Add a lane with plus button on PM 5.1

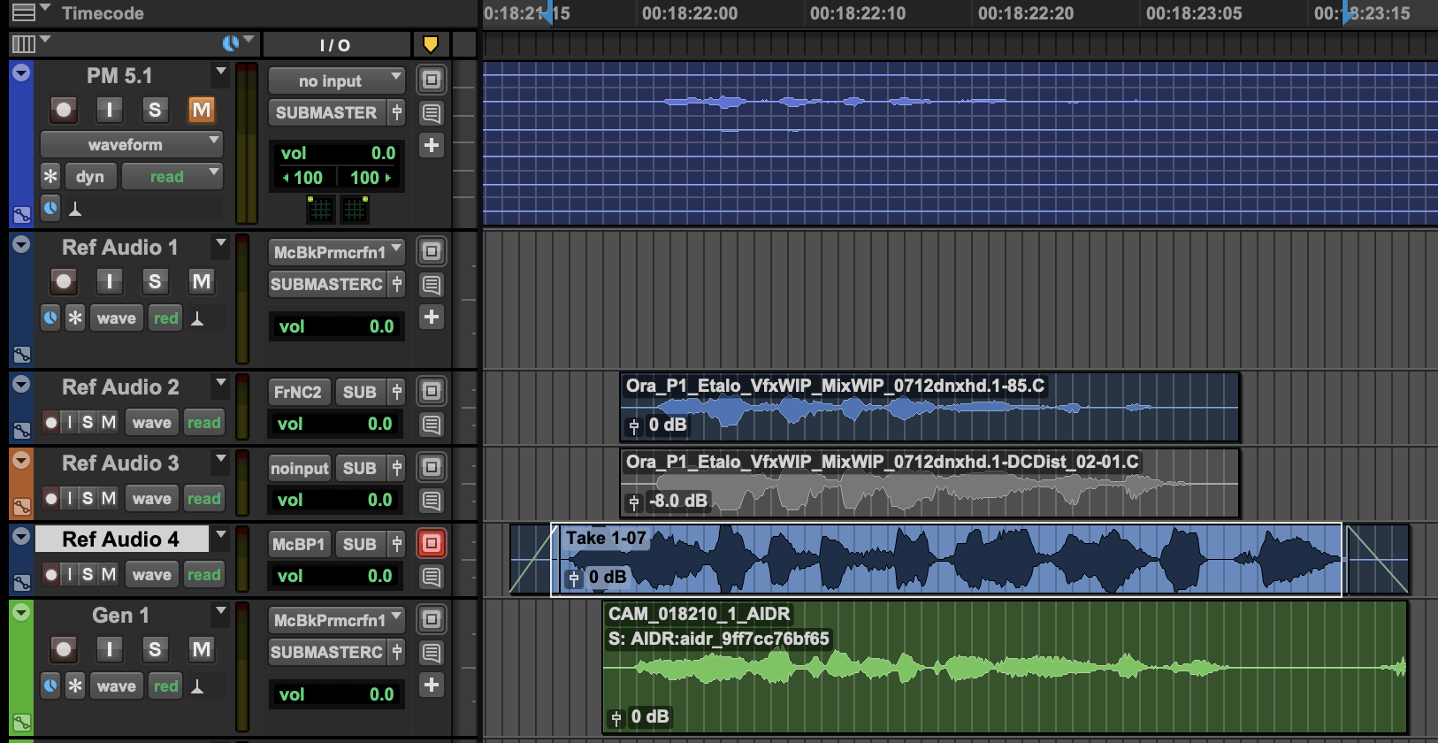tap(431, 145)
